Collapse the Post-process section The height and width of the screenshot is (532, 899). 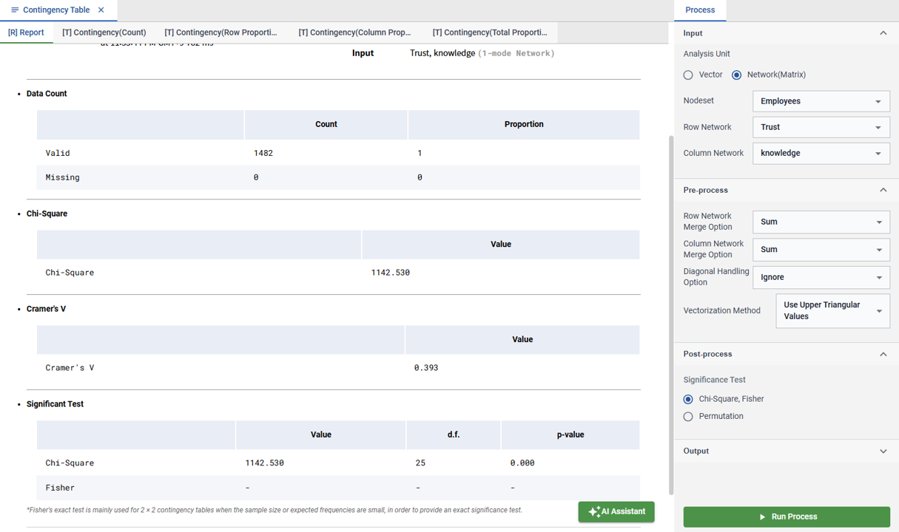[883, 354]
